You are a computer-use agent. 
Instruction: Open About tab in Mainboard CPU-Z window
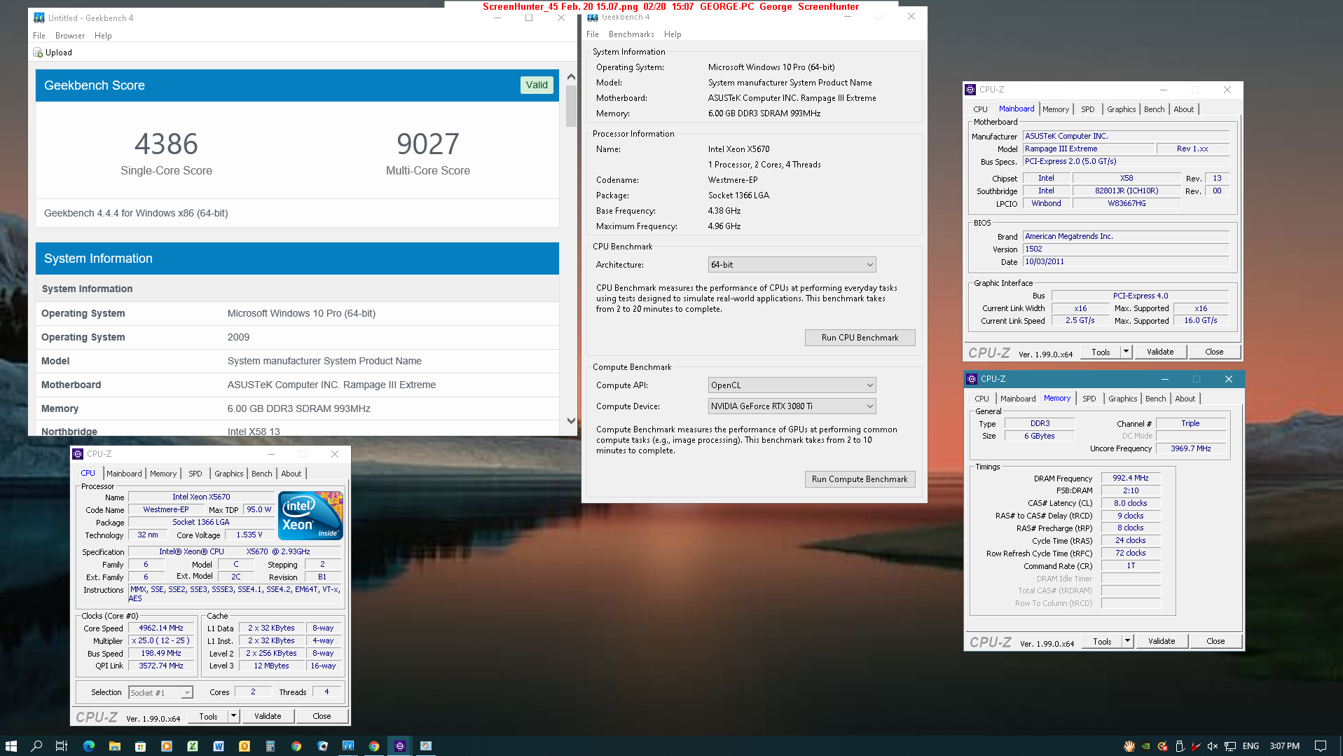[x=1184, y=109]
